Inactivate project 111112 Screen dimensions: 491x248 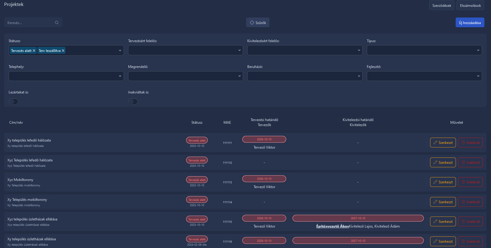coord(470,163)
